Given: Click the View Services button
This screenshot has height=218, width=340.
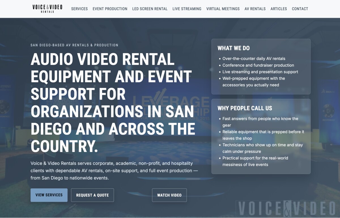Looking at the screenshot, I should tap(49, 195).
